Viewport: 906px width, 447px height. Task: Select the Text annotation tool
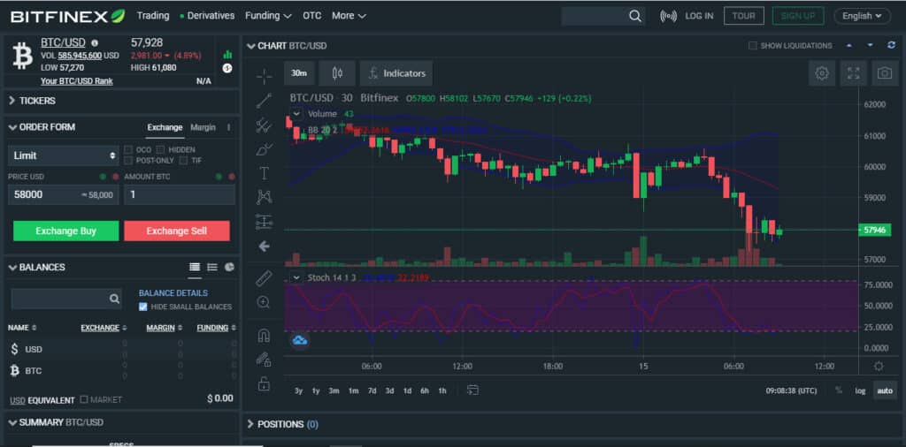pyautogui.click(x=264, y=173)
